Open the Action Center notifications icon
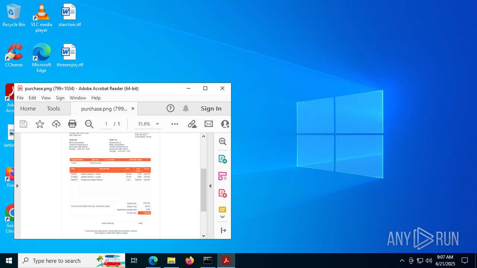The width and height of the screenshot is (477, 268). [x=465, y=261]
